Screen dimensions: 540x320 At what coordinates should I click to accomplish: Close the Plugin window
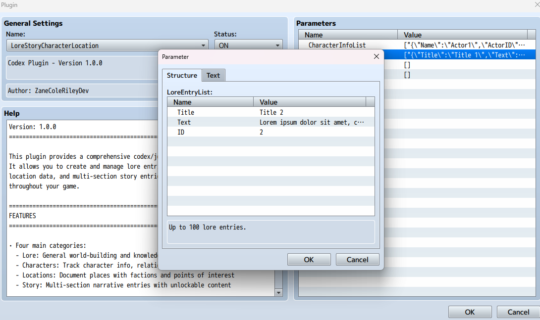coord(537,5)
